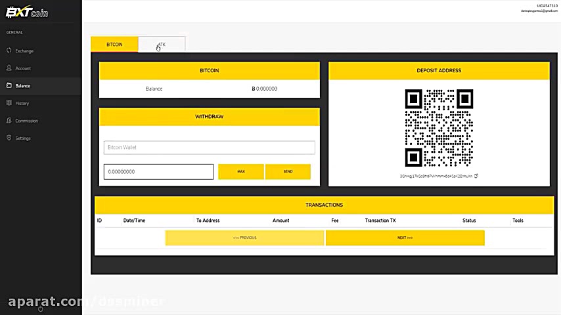
Task: Copy deposit address using copy icon
Action: [476, 176]
